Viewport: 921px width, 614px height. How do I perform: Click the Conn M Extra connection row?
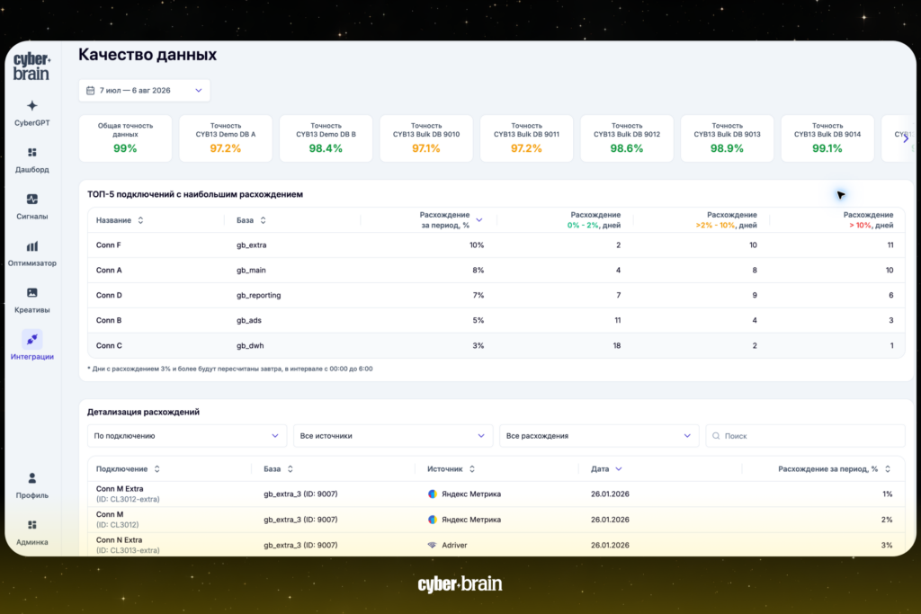[496, 494]
